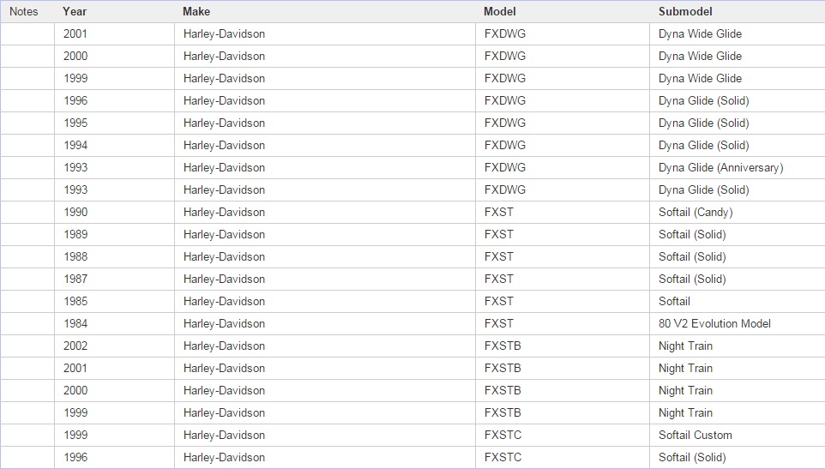Select FXDWG model in the 1995 row
The height and width of the screenshot is (469, 825).
(x=505, y=123)
